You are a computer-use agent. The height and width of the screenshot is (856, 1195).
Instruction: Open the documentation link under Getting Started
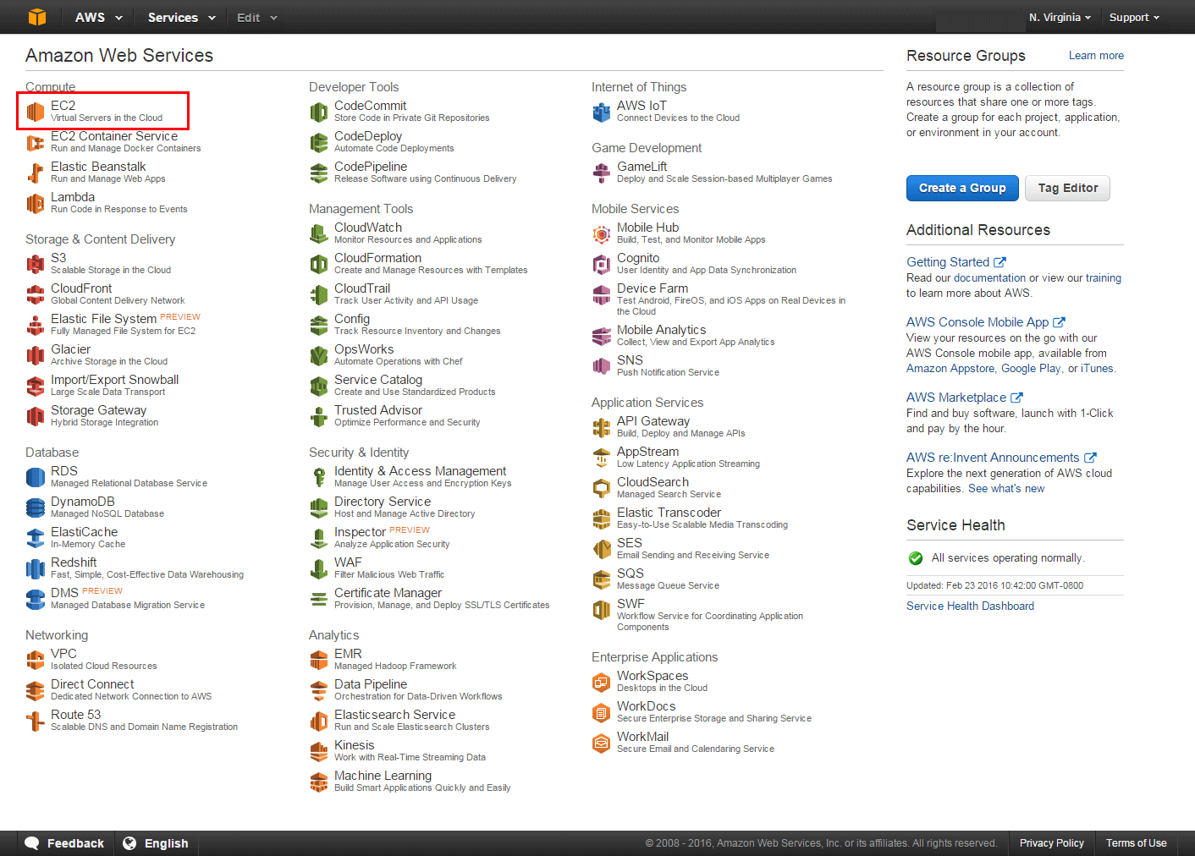point(989,278)
